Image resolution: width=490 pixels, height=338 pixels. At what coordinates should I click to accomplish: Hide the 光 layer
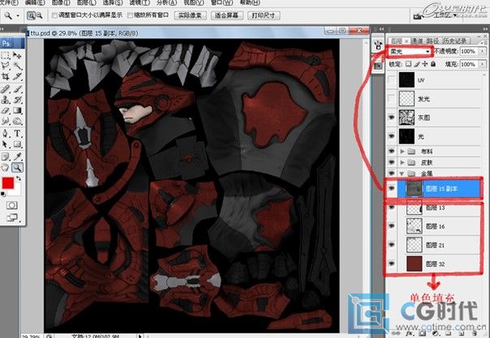(391, 136)
